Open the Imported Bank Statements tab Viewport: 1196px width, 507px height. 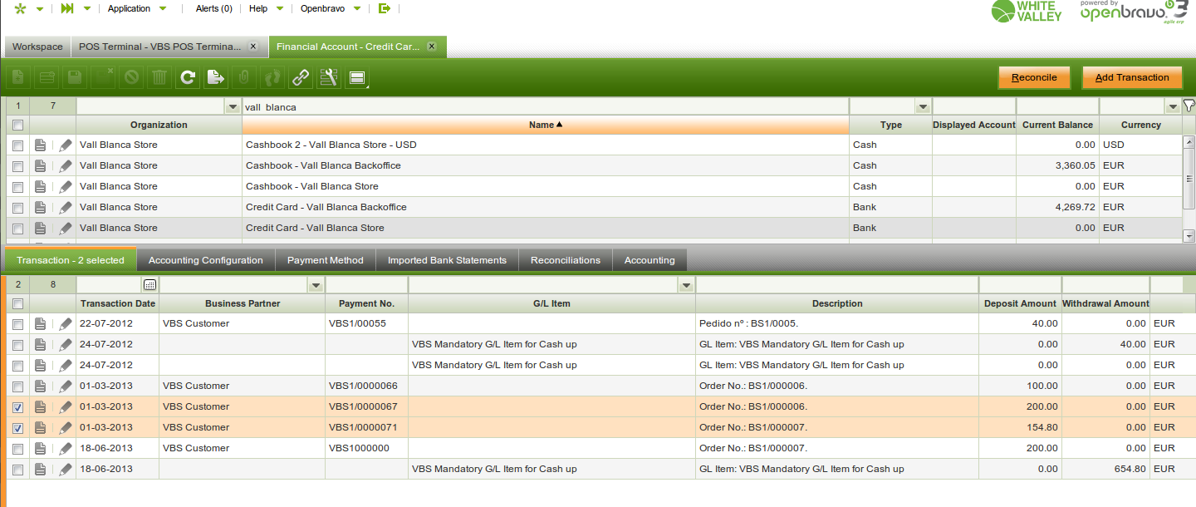pos(447,260)
